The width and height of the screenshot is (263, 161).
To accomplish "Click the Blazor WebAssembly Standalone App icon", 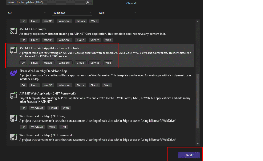I will coord(13,73).
